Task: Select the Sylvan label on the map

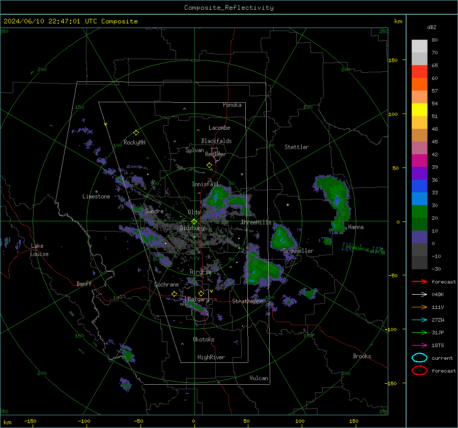Action: tap(194, 150)
